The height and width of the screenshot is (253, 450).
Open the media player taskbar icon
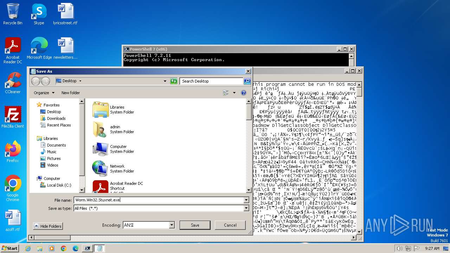[x=52, y=248]
